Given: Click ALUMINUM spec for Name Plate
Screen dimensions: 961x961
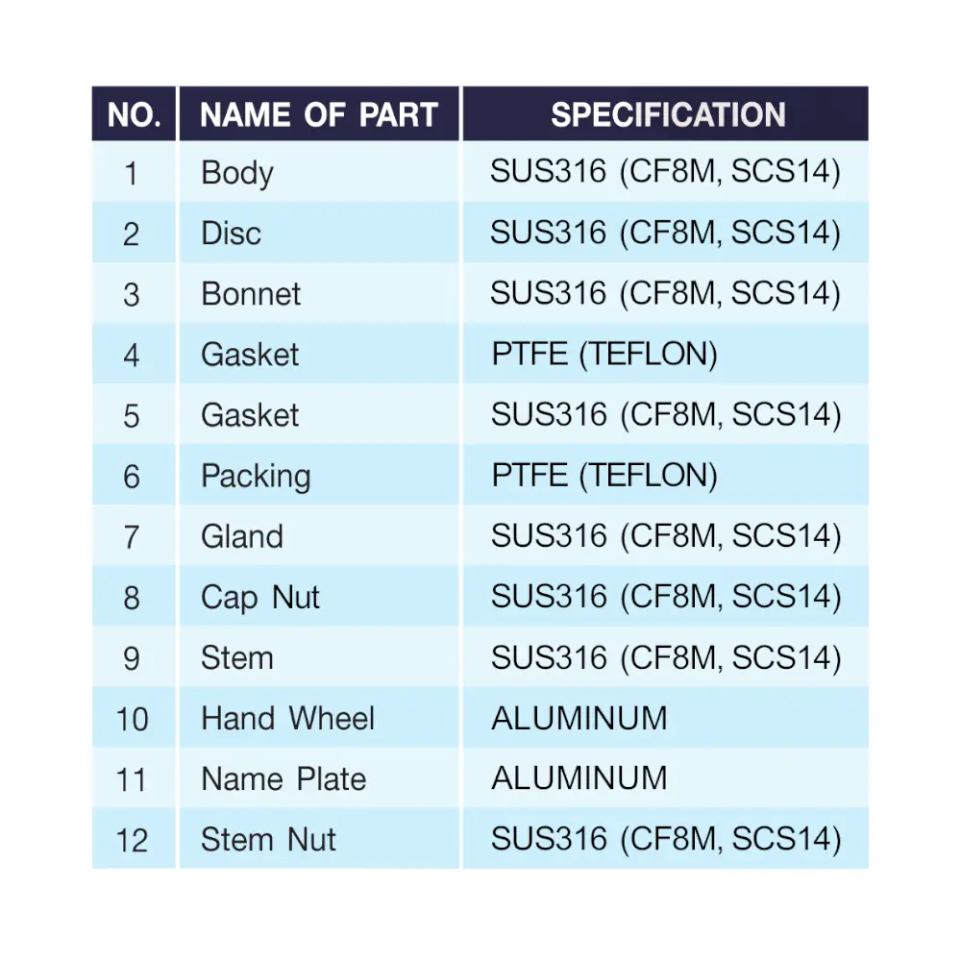Looking at the screenshot, I should [x=579, y=778].
